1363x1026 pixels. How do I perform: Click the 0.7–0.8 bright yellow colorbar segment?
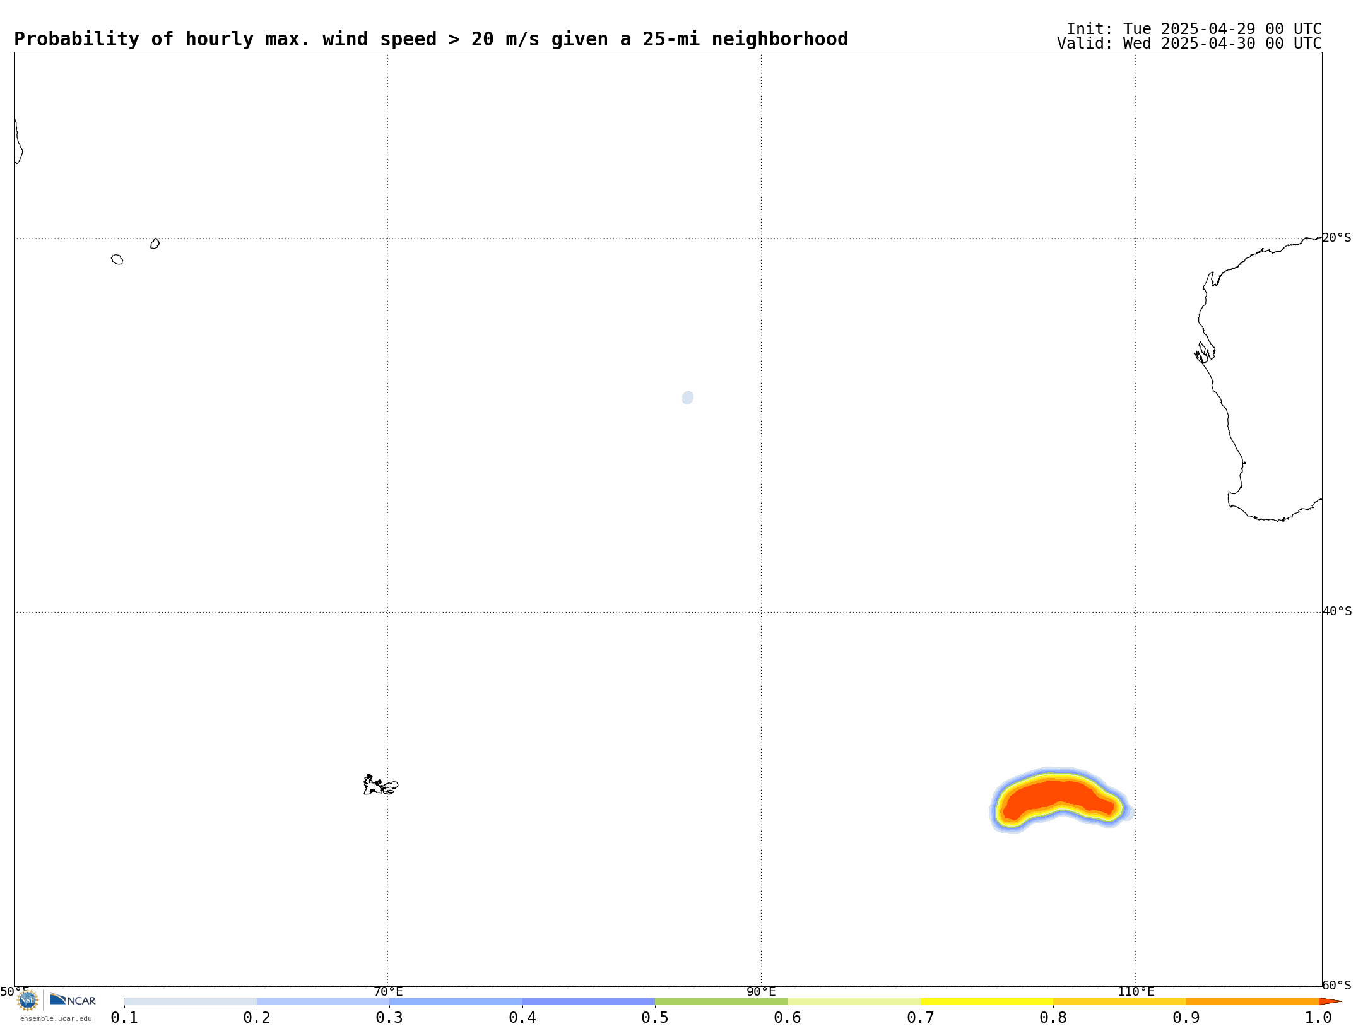[x=987, y=1001]
